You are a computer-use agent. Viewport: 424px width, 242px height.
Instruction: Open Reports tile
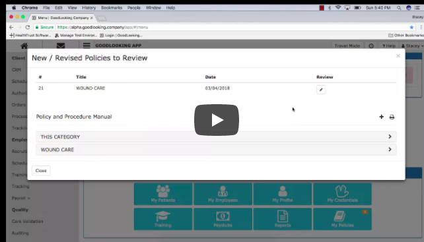(x=283, y=219)
